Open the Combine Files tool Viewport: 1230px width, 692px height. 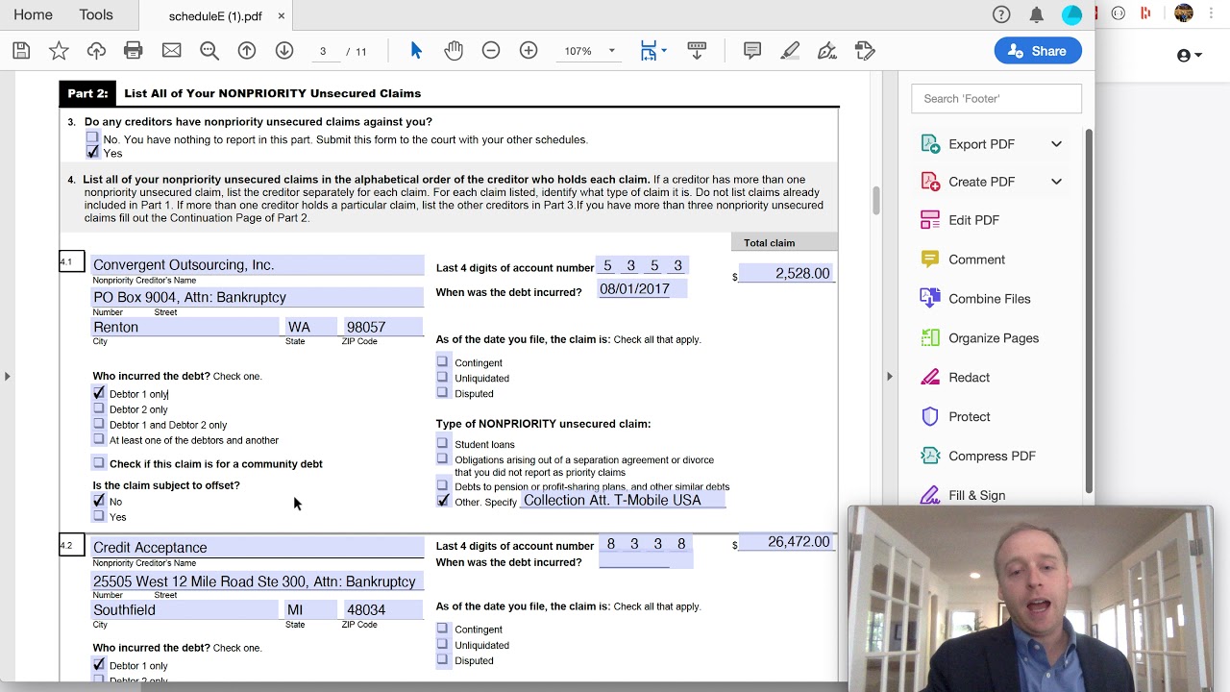coord(989,299)
